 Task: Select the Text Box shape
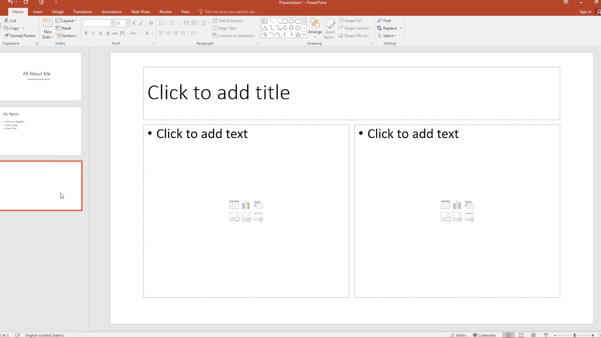click(265, 21)
